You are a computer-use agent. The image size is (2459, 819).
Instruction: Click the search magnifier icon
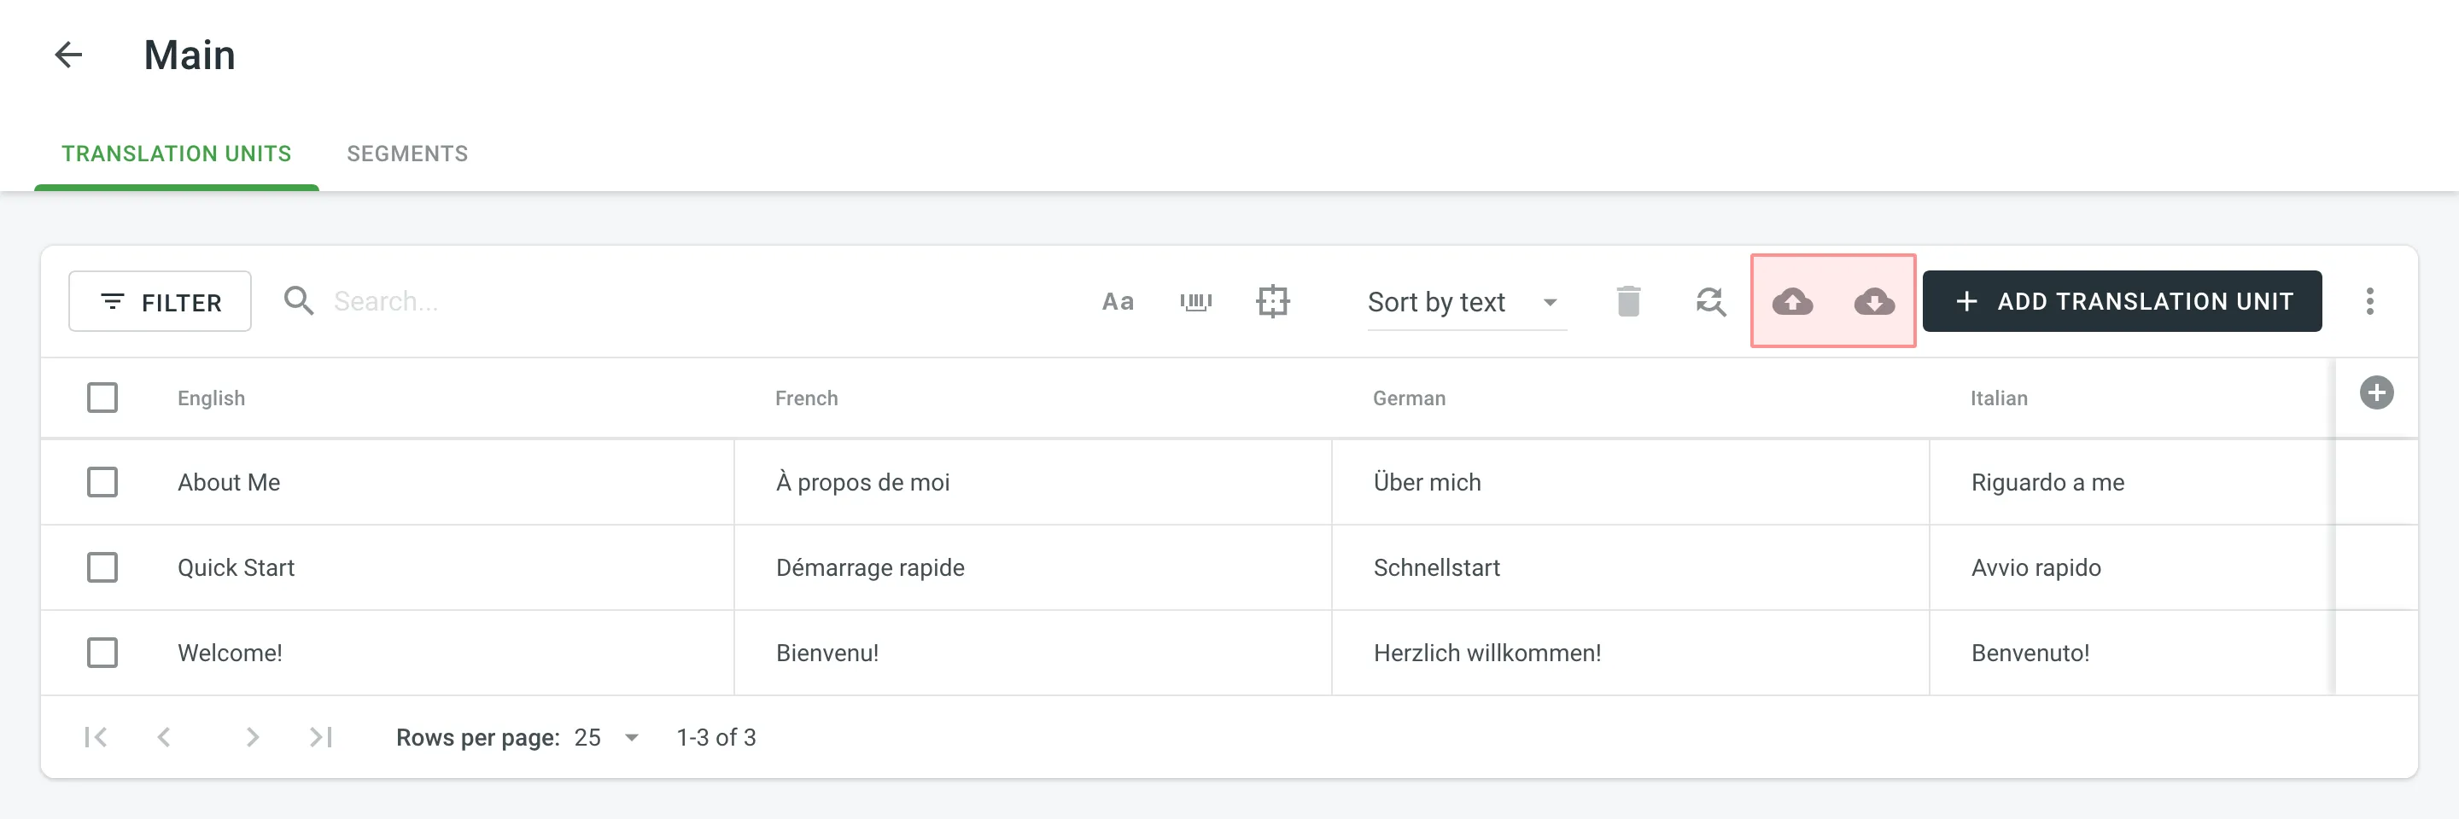299,301
